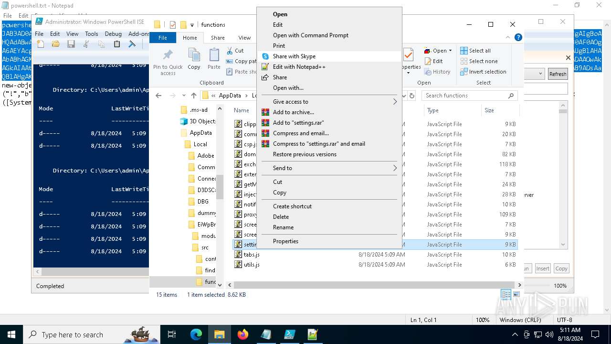Click Explorer Back navigation arrow
Viewport: 611px width, 344px height.
tap(158, 96)
